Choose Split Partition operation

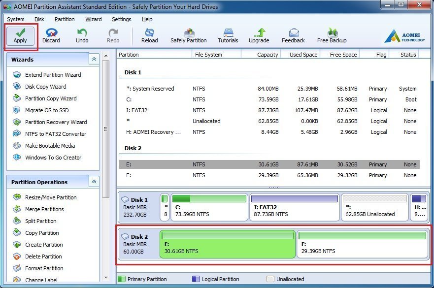[35, 221]
